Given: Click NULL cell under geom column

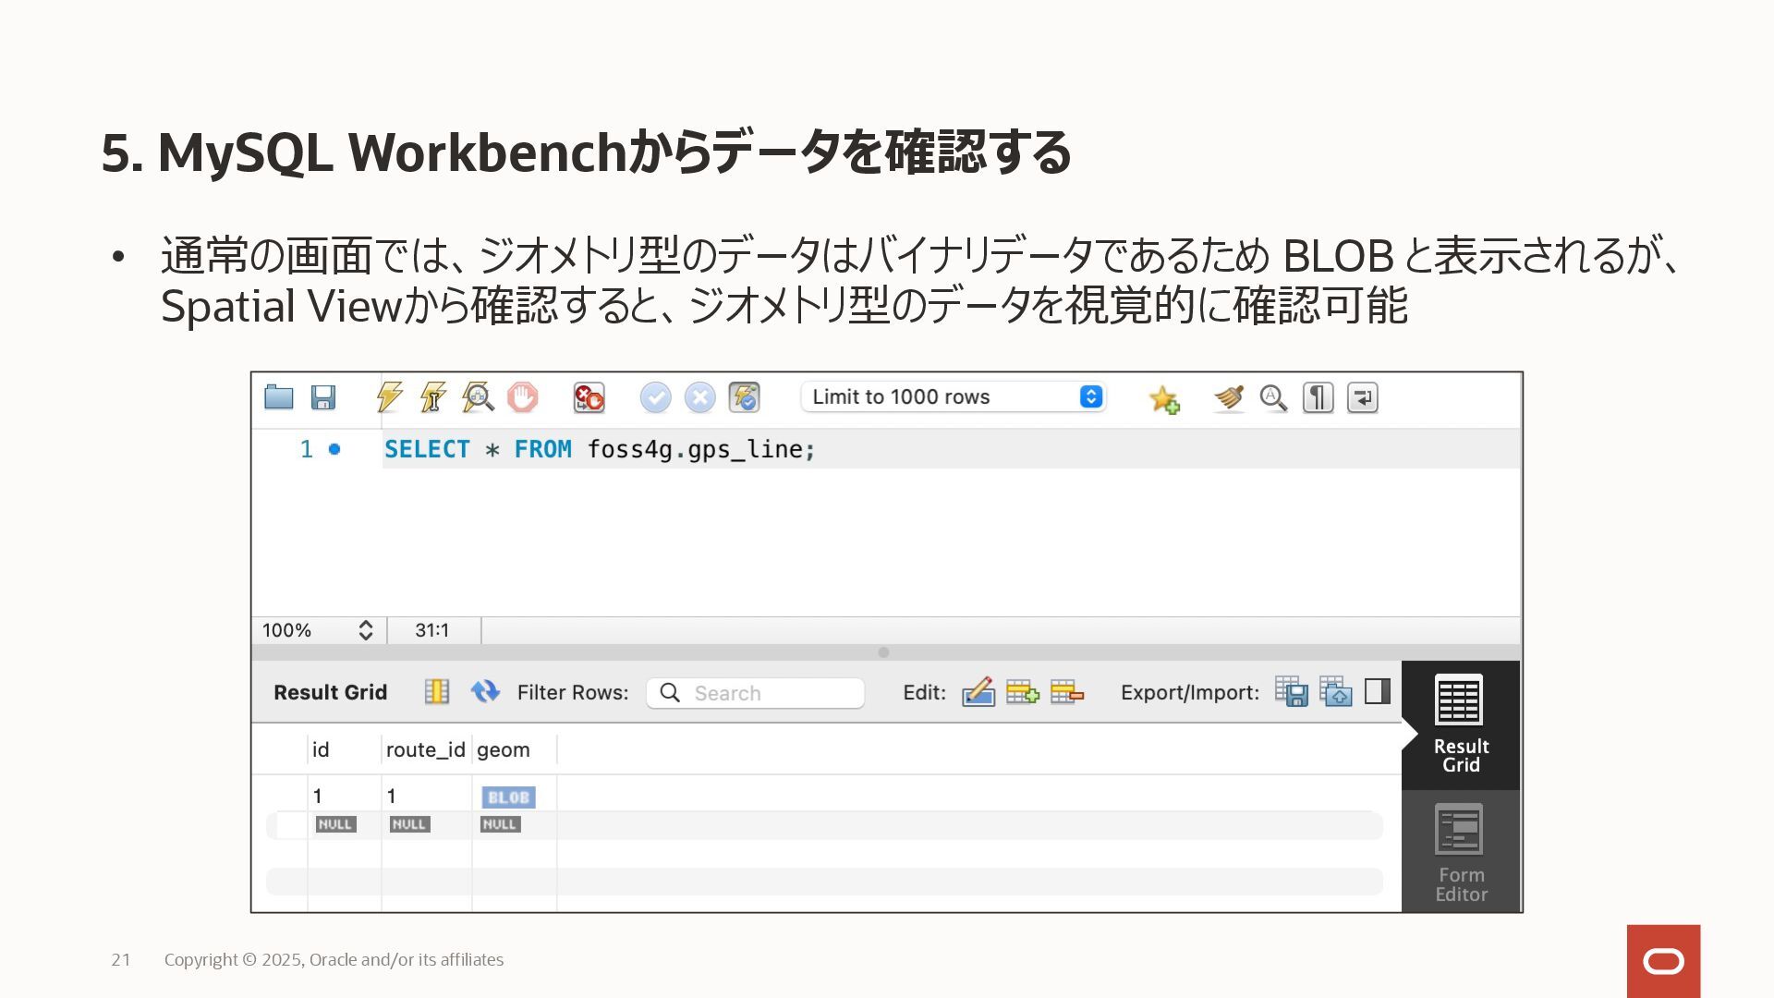Looking at the screenshot, I should pyautogui.click(x=500, y=824).
